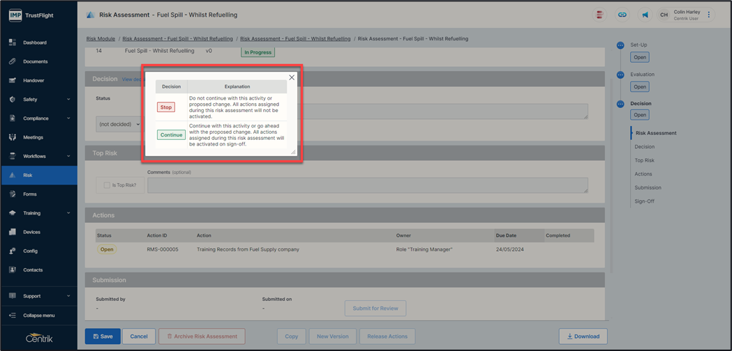This screenshot has width=732, height=351.
Task: Open the Handover icon
Action: point(13,80)
